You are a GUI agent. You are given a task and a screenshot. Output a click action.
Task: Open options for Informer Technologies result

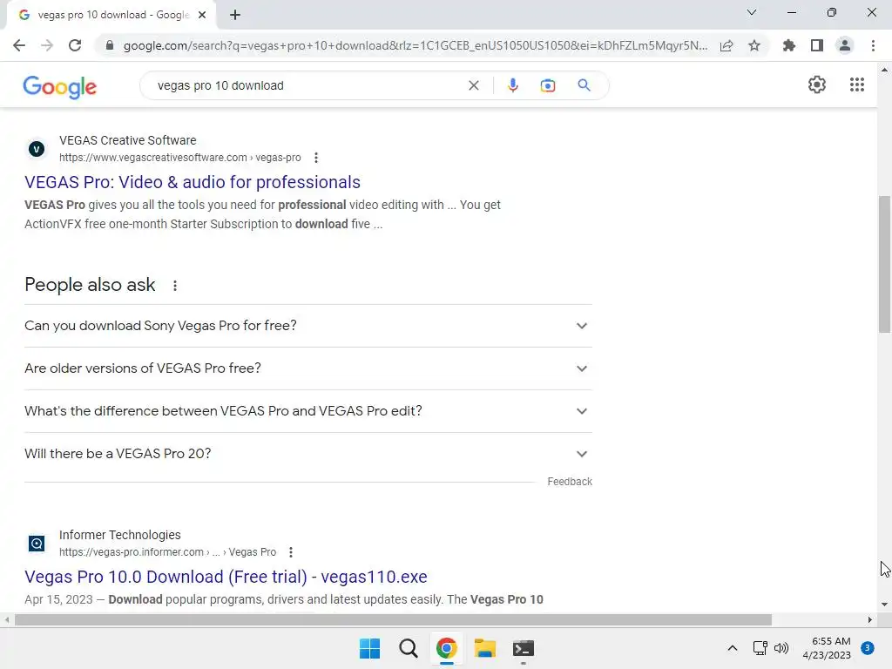291,551
